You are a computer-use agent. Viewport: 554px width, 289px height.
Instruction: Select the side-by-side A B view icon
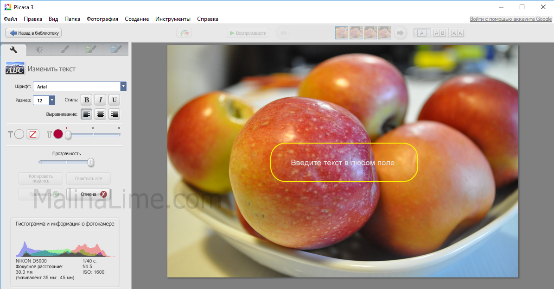[439, 33]
